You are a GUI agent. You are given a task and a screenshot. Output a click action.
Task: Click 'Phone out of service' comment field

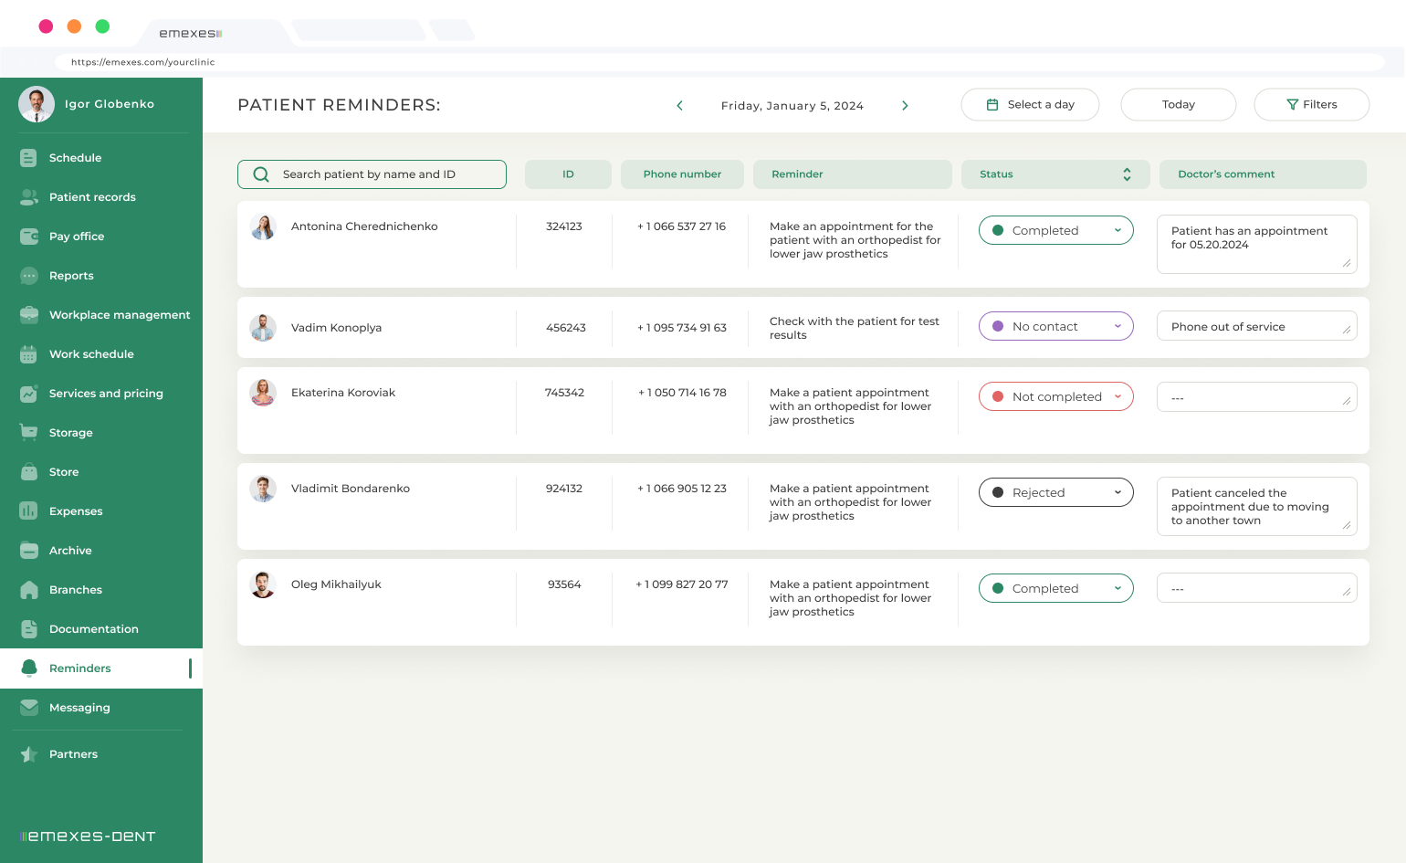(1257, 326)
